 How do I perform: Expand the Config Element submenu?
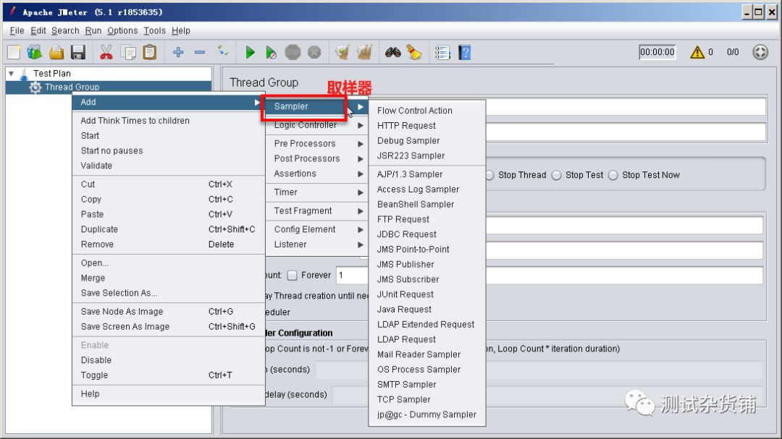(x=316, y=229)
